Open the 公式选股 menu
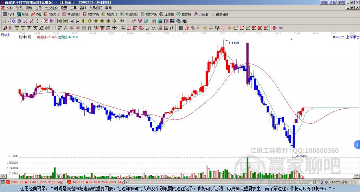 (x=51, y=8)
